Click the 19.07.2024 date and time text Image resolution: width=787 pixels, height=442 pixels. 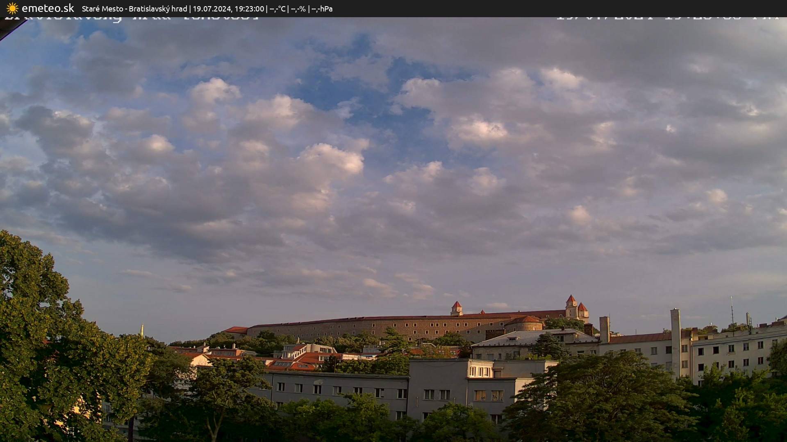[228, 9]
